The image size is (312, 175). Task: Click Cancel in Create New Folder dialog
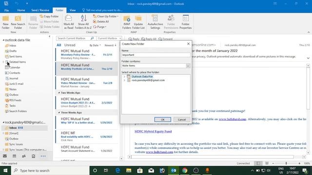click(182, 120)
